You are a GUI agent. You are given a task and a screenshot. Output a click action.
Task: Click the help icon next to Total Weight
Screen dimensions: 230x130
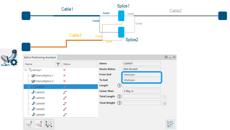(x=120, y=103)
